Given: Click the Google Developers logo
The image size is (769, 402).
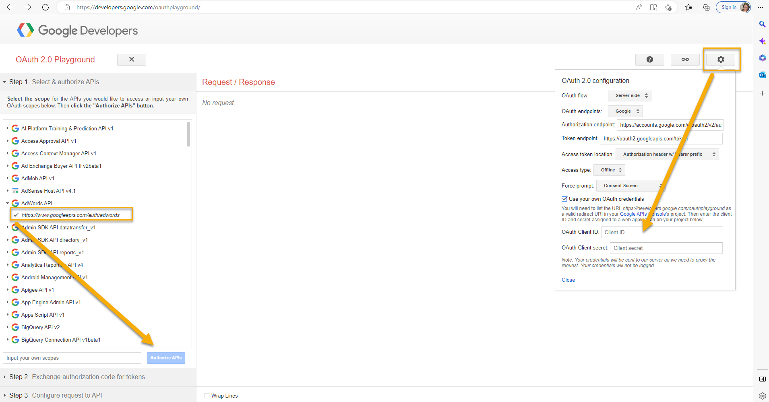Looking at the screenshot, I should [77, 30].
